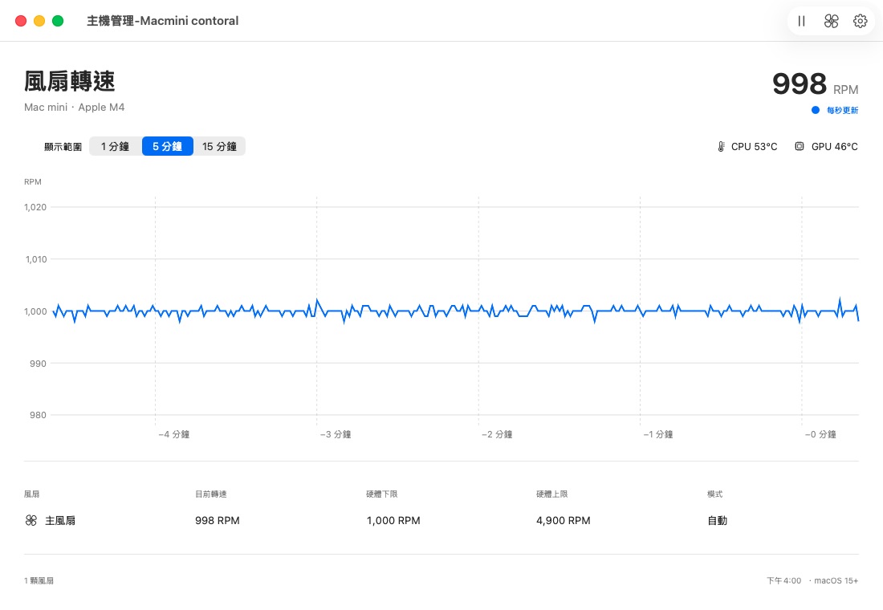Image resolution: width=883 pixels, height=610 pixels.
Task: Click the 硬體上限 column header
Action: [552, 494]
